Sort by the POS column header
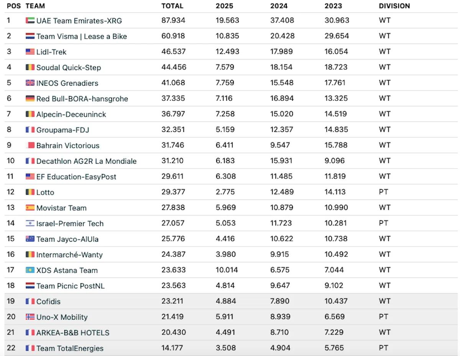460x356 pixels. (x=13, y=6)
